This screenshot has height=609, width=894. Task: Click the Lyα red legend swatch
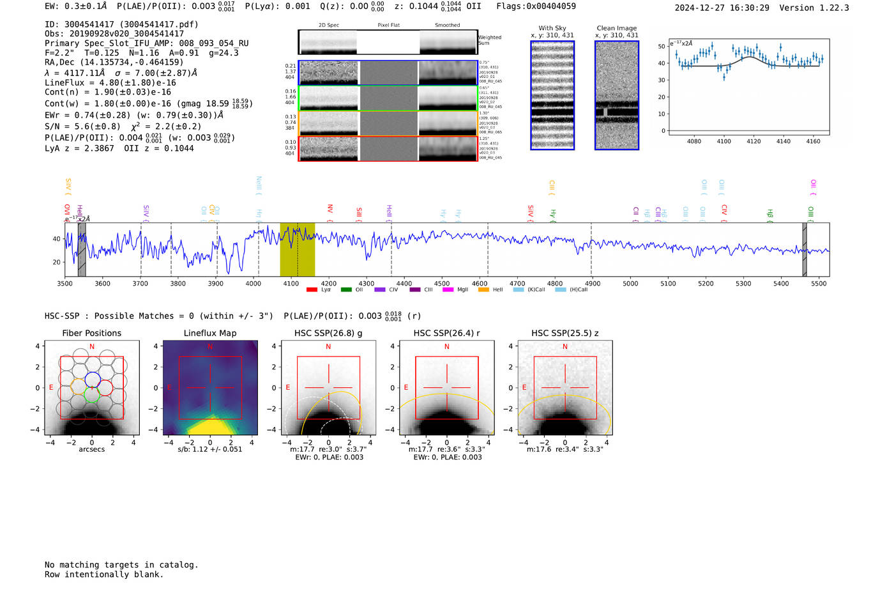tap(312, 289)
